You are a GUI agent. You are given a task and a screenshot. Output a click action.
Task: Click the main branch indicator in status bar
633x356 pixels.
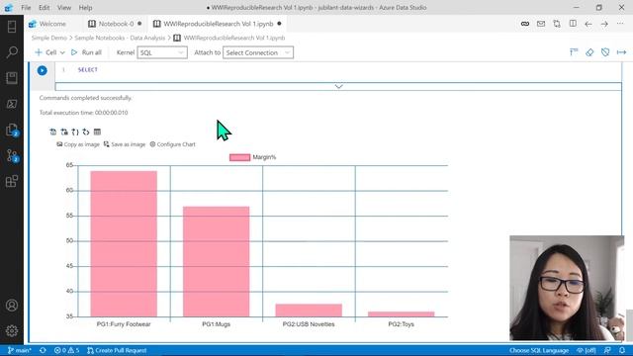[x=20, y=350]
